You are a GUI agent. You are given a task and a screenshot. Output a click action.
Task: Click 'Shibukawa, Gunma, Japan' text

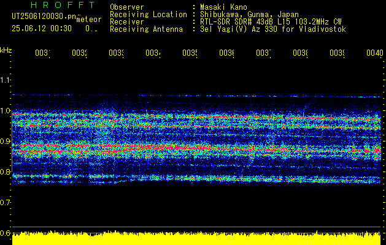249,15
